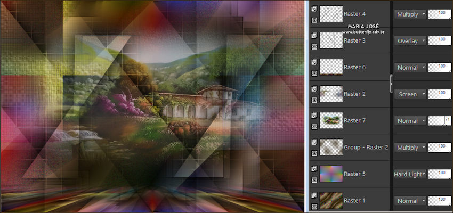Click the opacity slider of Raster 3
Image resolution: width=453 pixels, height=213 pixels.
pyautogui.click(x=440, y=40)
